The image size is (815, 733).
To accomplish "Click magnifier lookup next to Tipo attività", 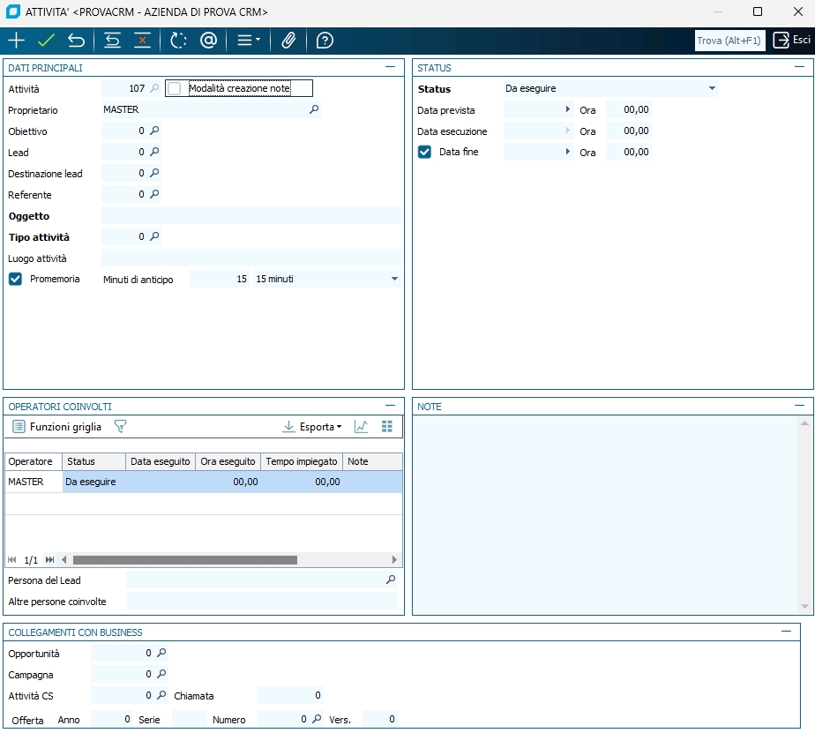I will click(154, 236).
